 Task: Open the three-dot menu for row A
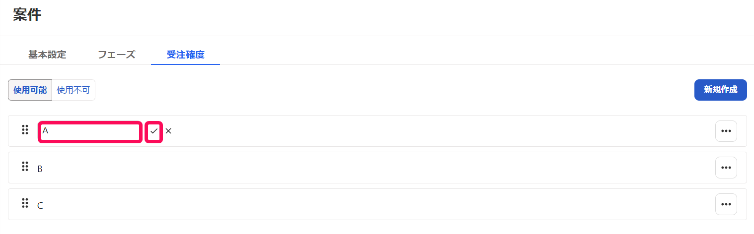726,131
